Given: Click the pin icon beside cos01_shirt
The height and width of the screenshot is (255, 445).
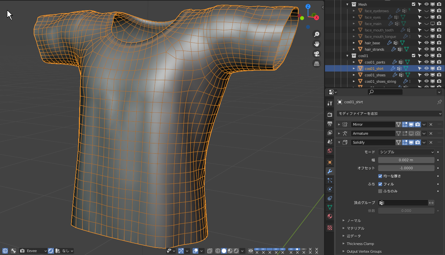Looking at the screenshot, I should (439, 102).
